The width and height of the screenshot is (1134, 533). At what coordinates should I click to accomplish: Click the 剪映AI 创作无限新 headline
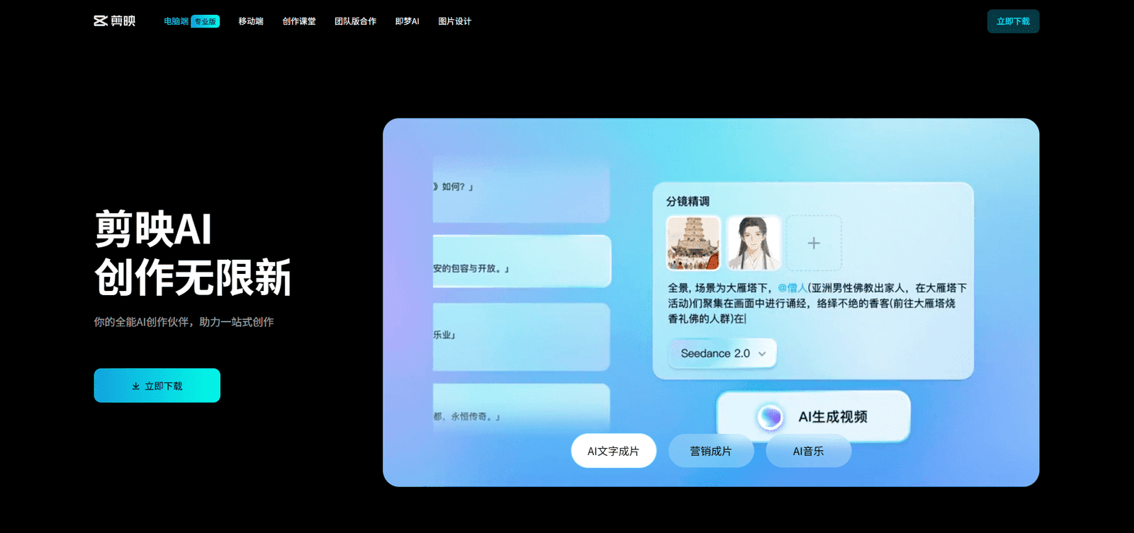[x=193, y=253]
